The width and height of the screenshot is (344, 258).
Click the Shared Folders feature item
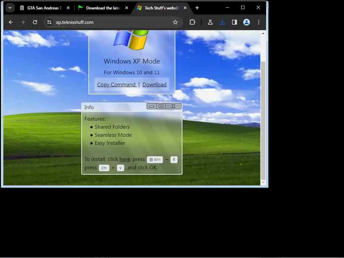(112, 127)
